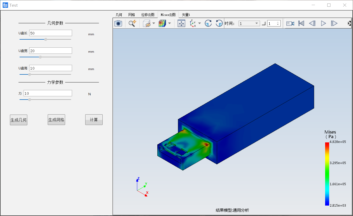353x216 pixels.
Task: Click the fit view to window icon
Action: click(x=181, y=23)
